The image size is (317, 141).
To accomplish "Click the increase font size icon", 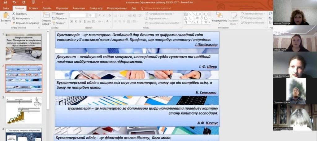I will pyautogui.click(x=99, y=15).
